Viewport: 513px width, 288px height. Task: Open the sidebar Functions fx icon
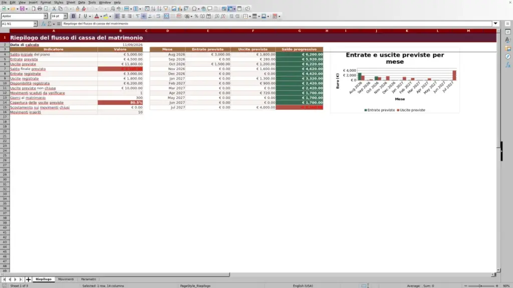click(508, 65)
